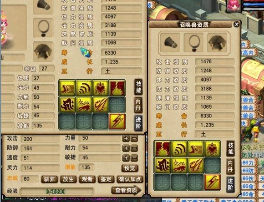Open the 技能 tab in right panel
This screenshot has width=264, height=202.
pyautogui.click(x=230, y=148)
